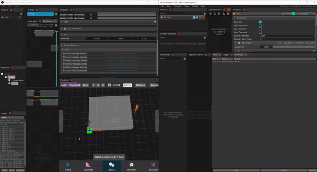317x172 pixels.
Task: Open the World dropdown in the Visualizer
Action: click(x=128, y=85)
